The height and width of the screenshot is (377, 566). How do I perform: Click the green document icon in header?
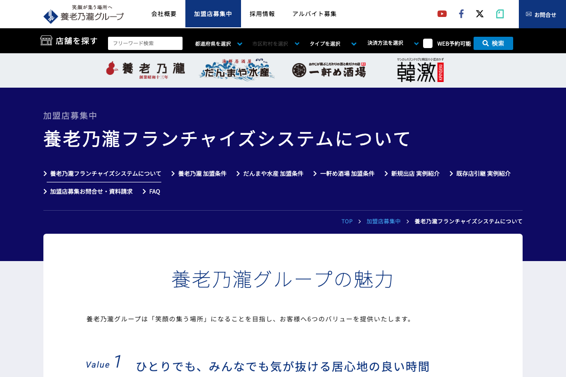500,14
